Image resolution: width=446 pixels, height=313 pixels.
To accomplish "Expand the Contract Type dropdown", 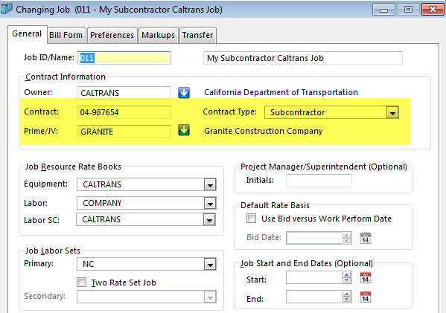I will click(x=392, y=112).
